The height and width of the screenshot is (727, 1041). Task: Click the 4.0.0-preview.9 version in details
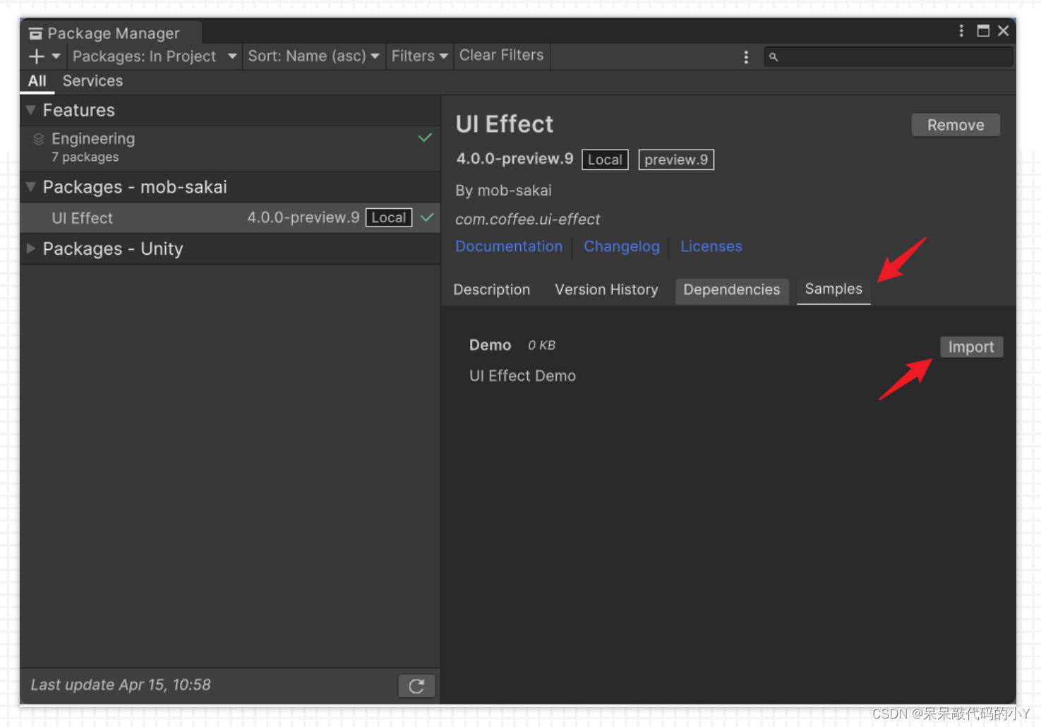(x=515, y=159)
